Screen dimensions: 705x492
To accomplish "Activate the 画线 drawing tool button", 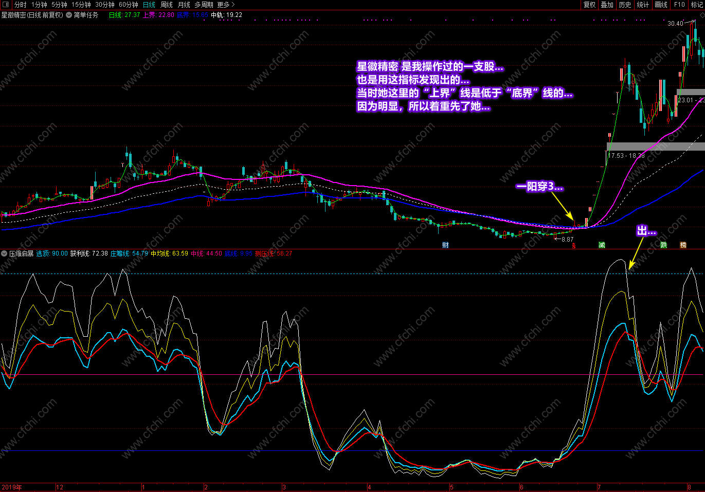I will click(x=661, y=5).
